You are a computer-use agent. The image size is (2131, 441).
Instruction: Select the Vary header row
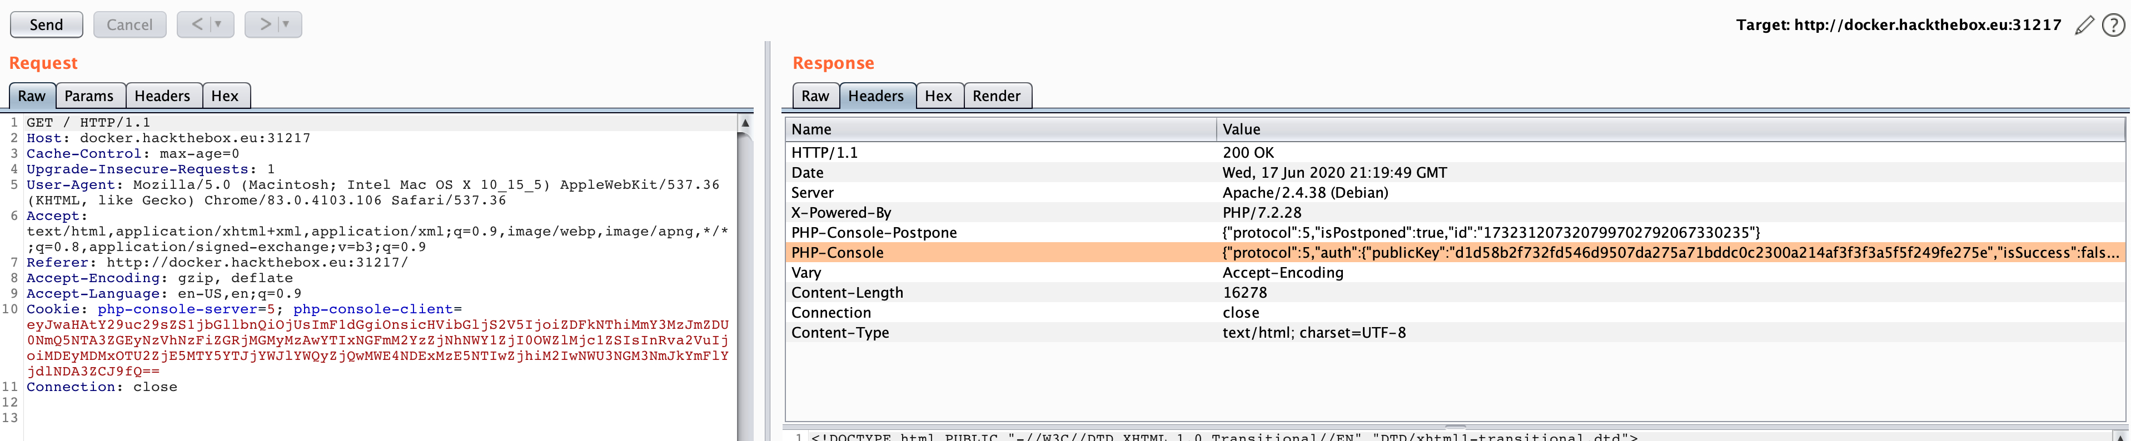click(x=1455, y=273)
